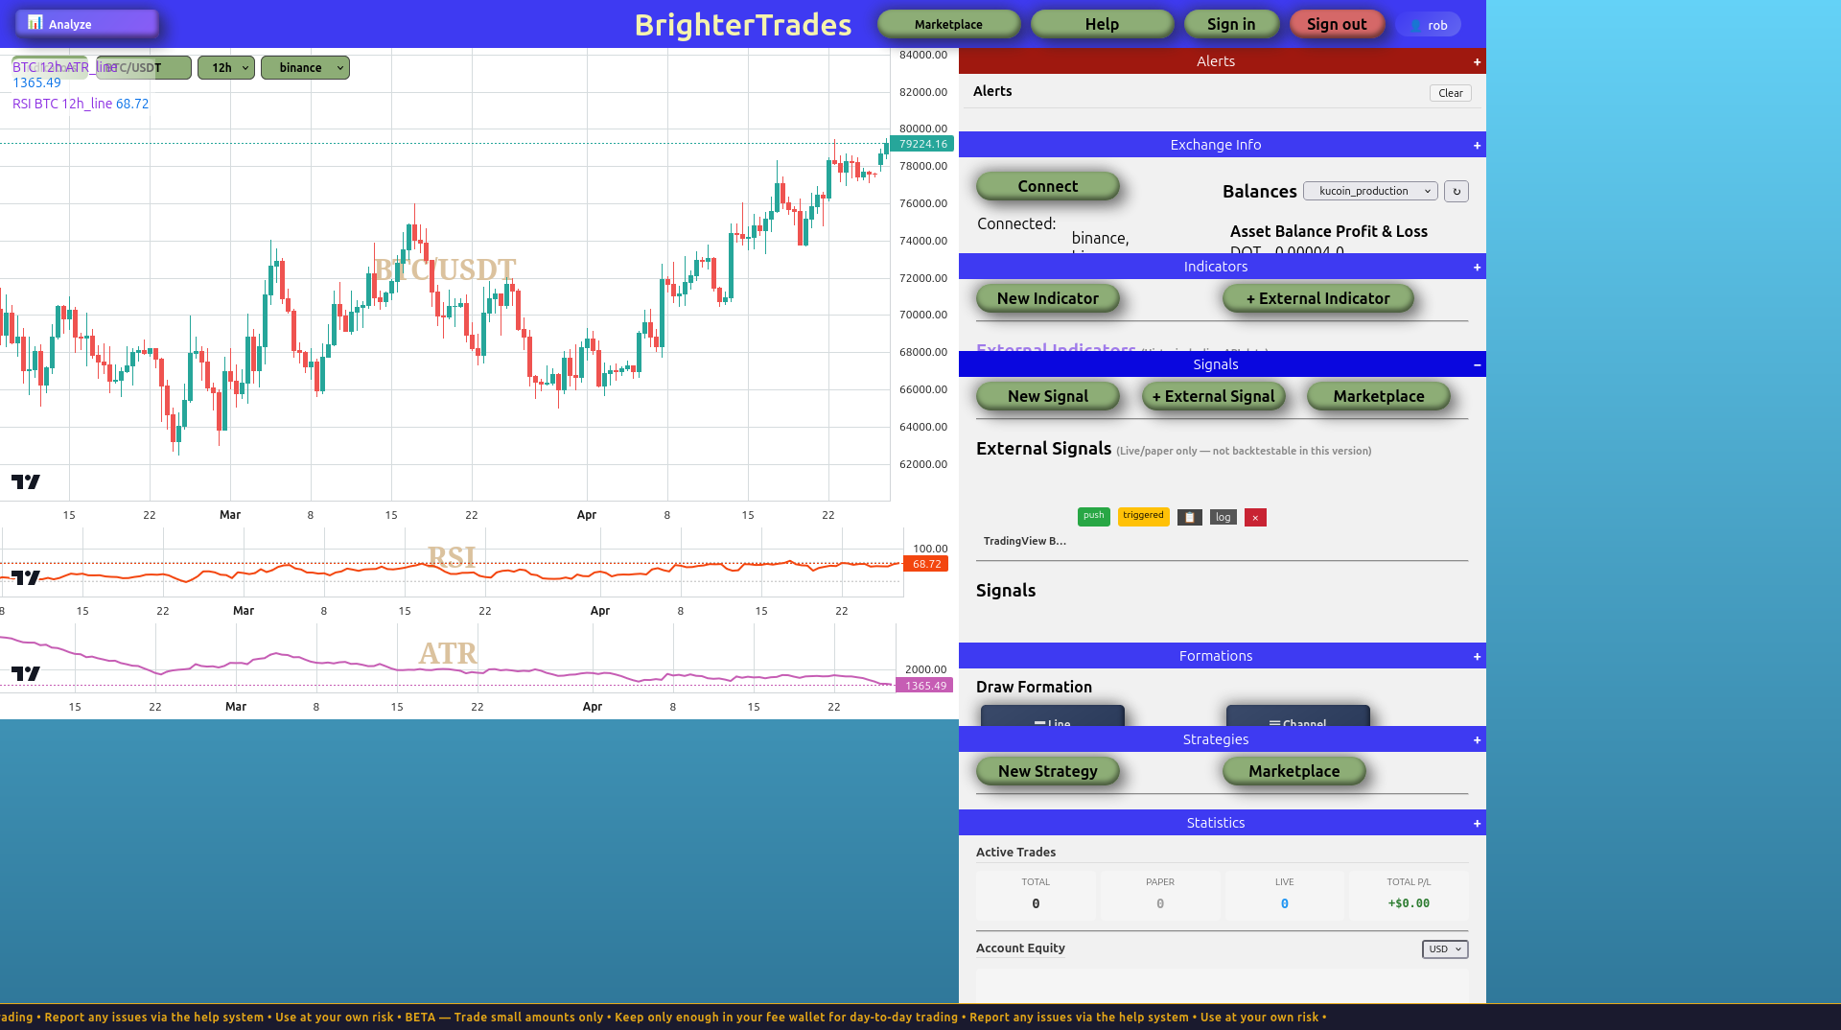Open the Marketplace in the top navigation
The height and width of the screenshot is (1030, 1841).
(x=948, y=24)
